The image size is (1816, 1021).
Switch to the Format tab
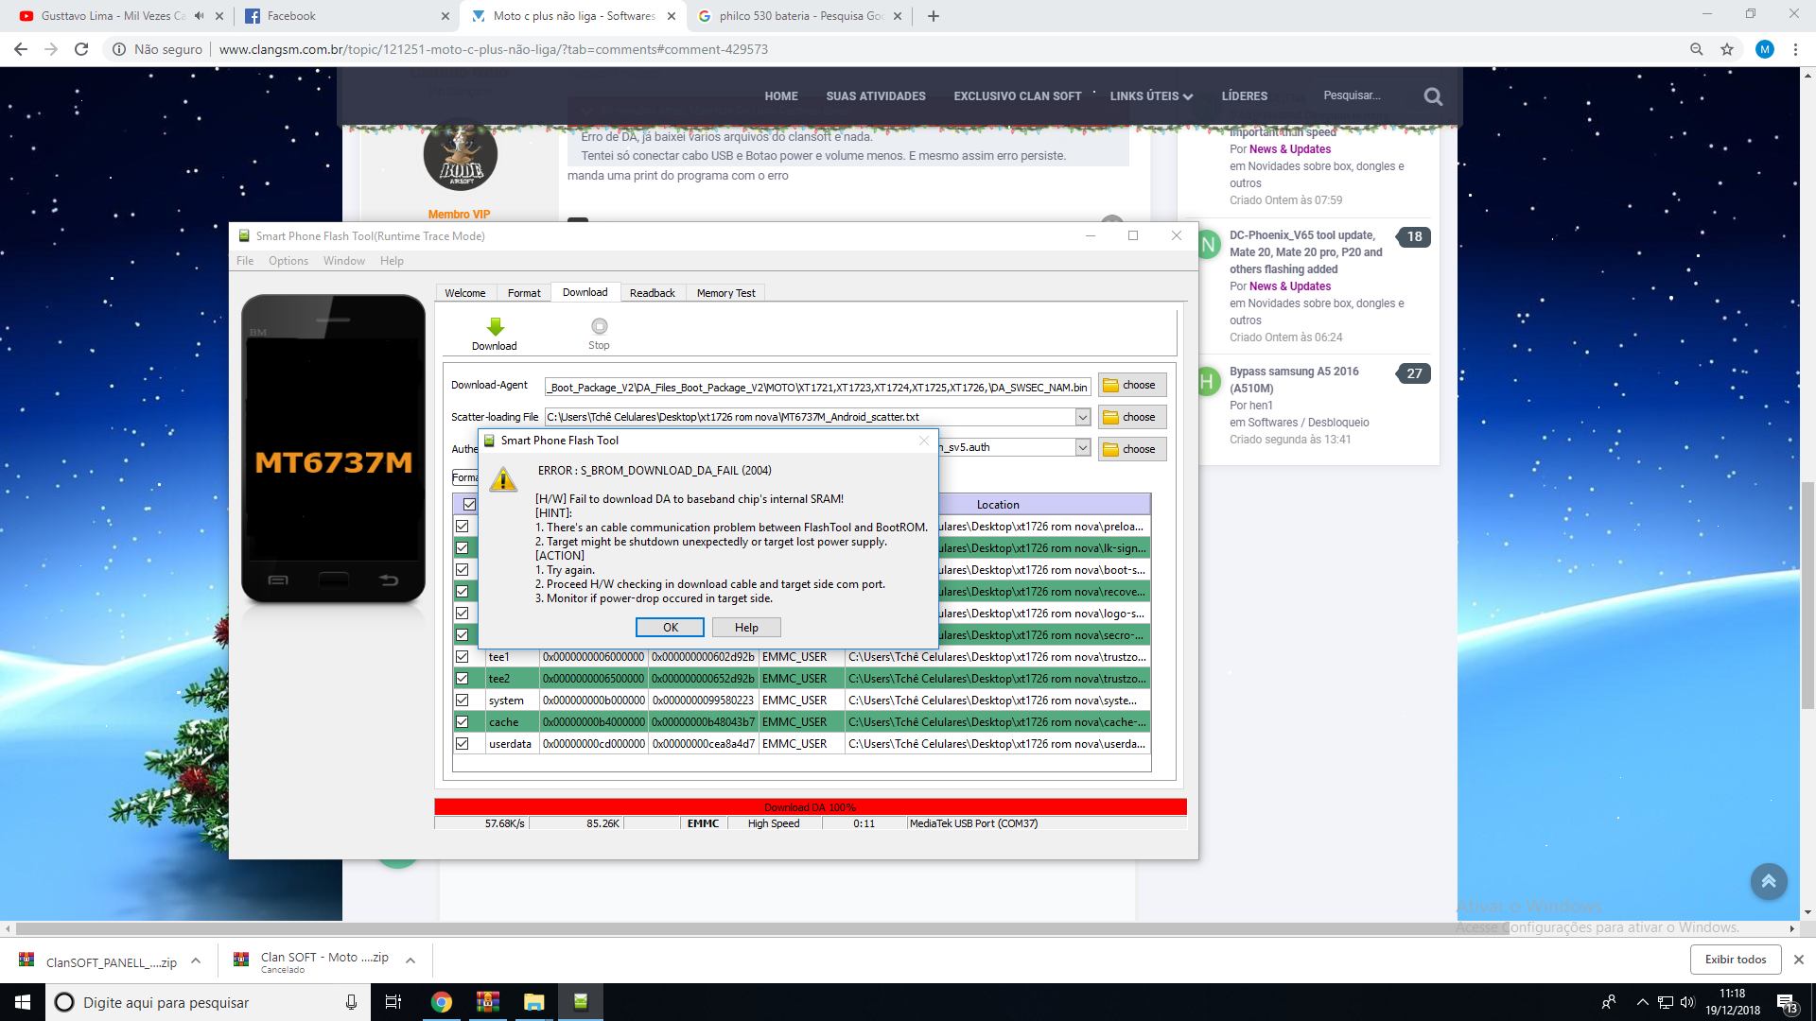pyautogui.click(x=524, y=293)
